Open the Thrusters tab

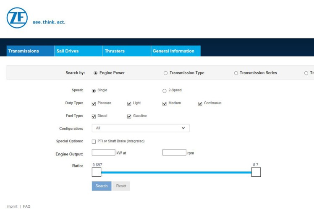point(127,51)
